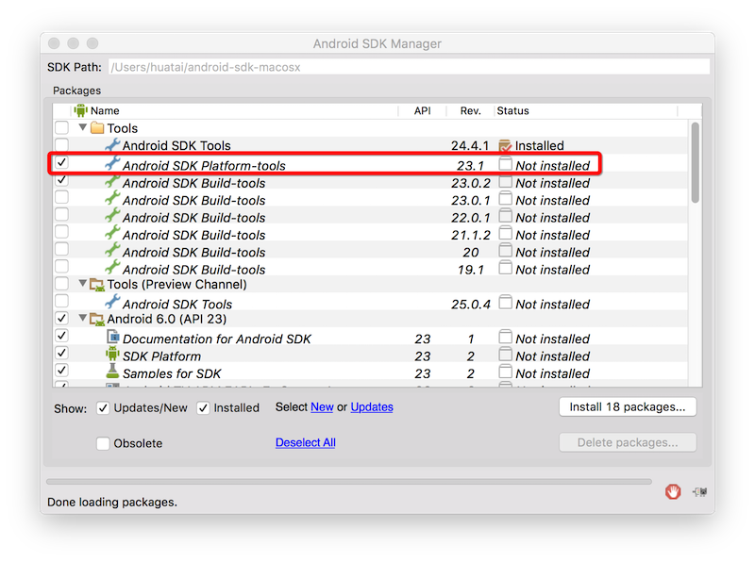Click the packages list vertical scrollbar
Screen dimensions: 755x562
696,160
